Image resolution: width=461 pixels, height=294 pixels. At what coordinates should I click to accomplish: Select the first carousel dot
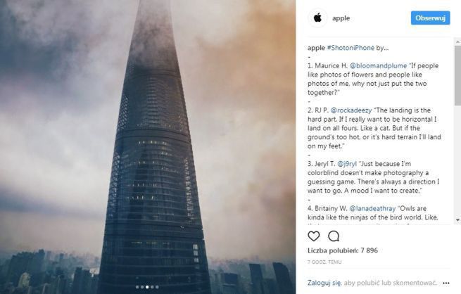137,287
